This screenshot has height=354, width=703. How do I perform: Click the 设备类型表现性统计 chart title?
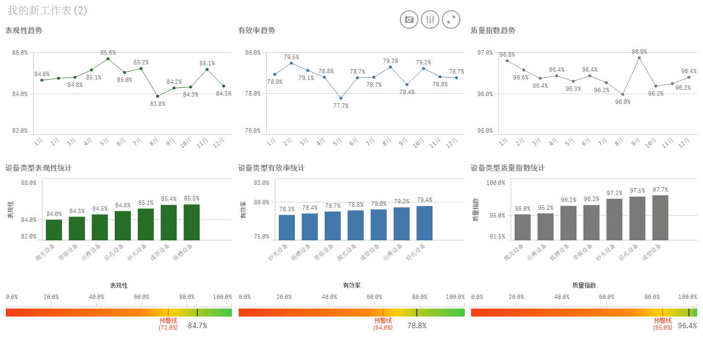[38, 168]
